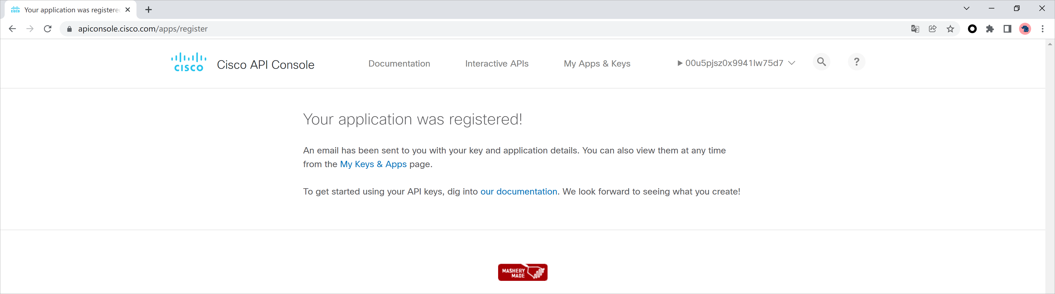The image size is (1055, 294).
Task: Follow the 'our documentation' link
Action: [518, 191]
